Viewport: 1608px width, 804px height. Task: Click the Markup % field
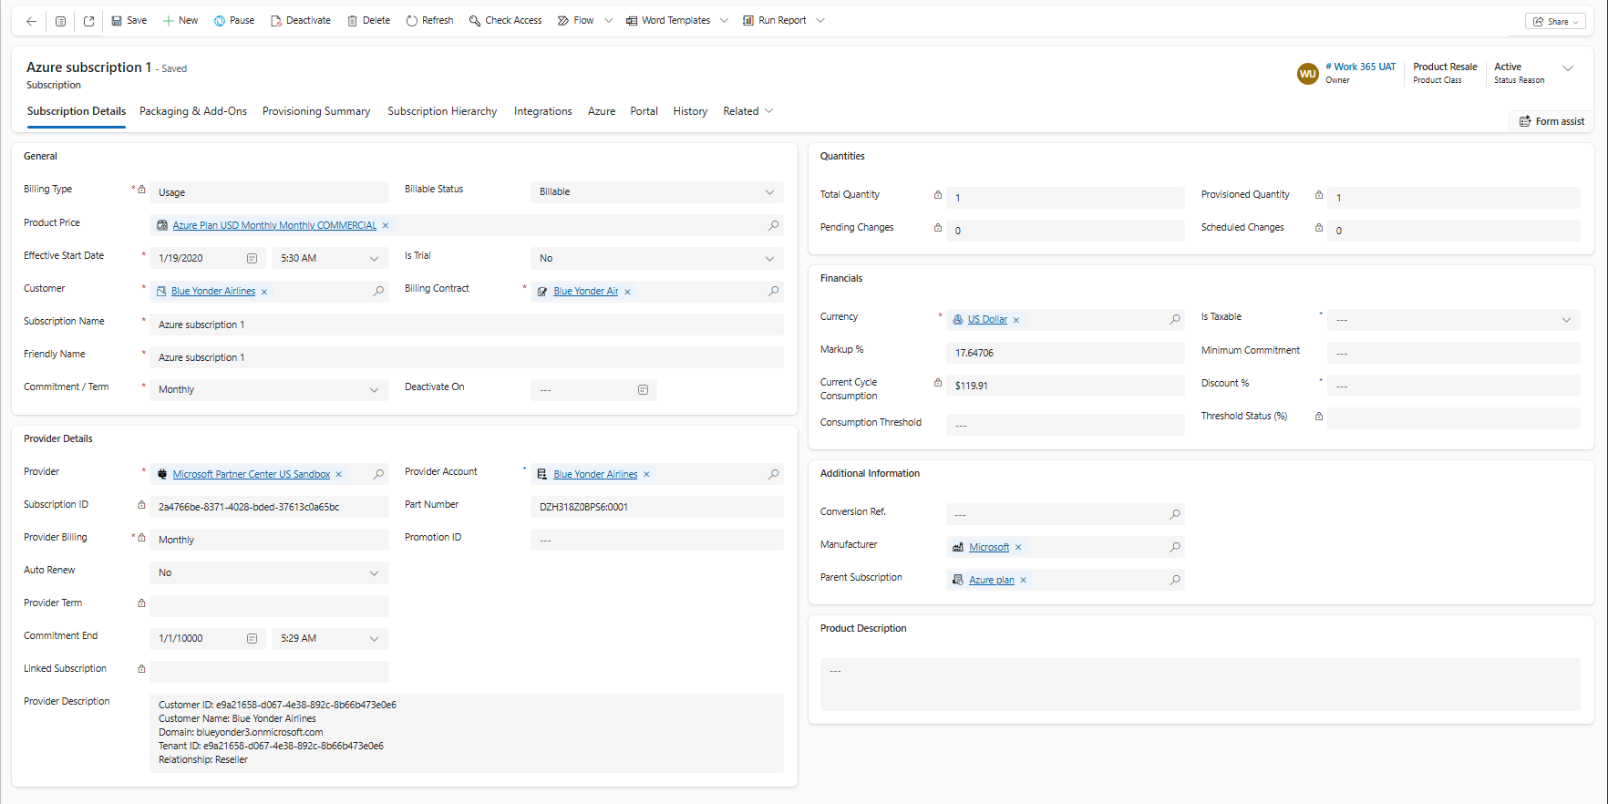1065,353
